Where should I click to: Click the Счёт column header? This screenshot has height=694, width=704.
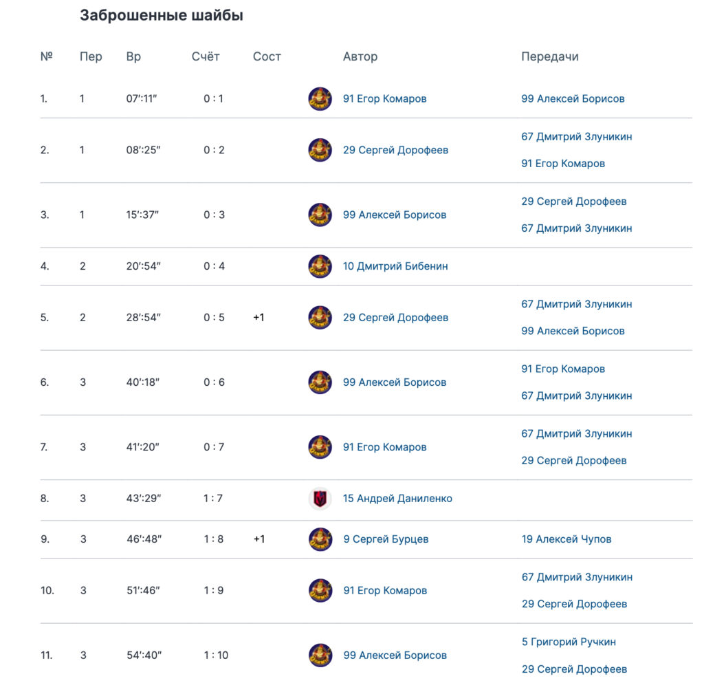click(x=206, y=56)
